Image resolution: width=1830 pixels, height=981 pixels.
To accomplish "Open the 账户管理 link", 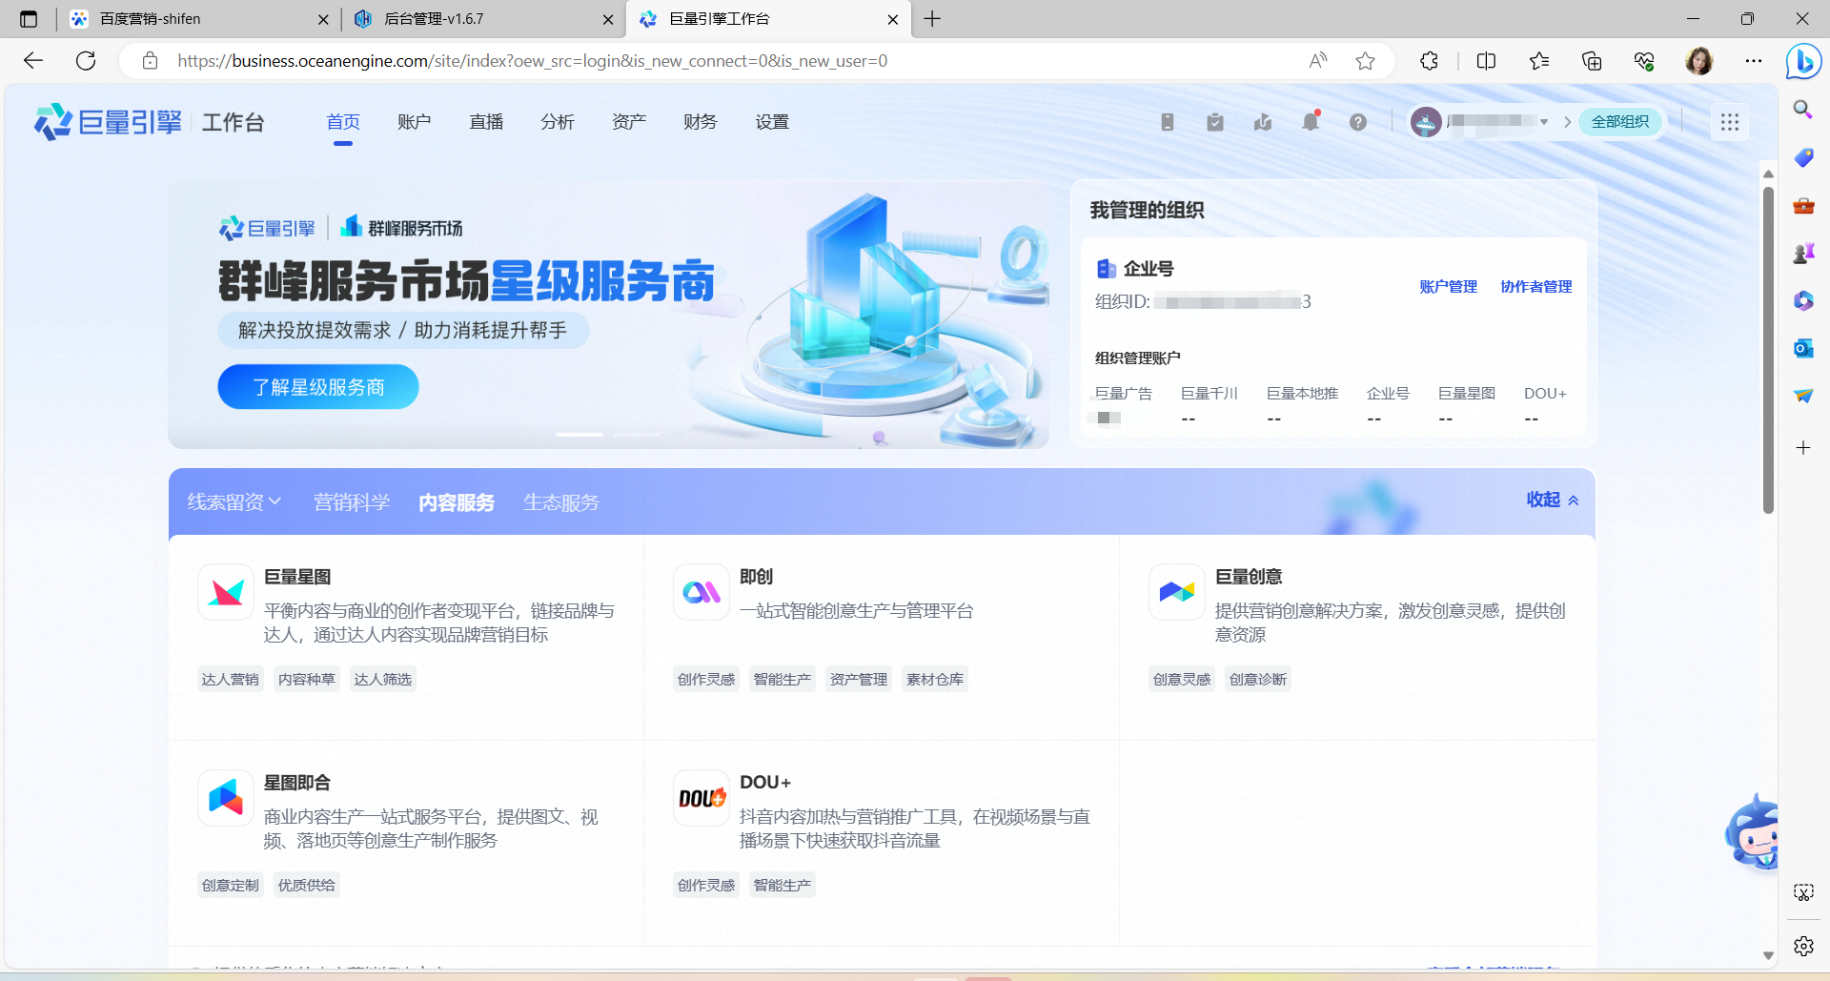I will (1448, 287).
